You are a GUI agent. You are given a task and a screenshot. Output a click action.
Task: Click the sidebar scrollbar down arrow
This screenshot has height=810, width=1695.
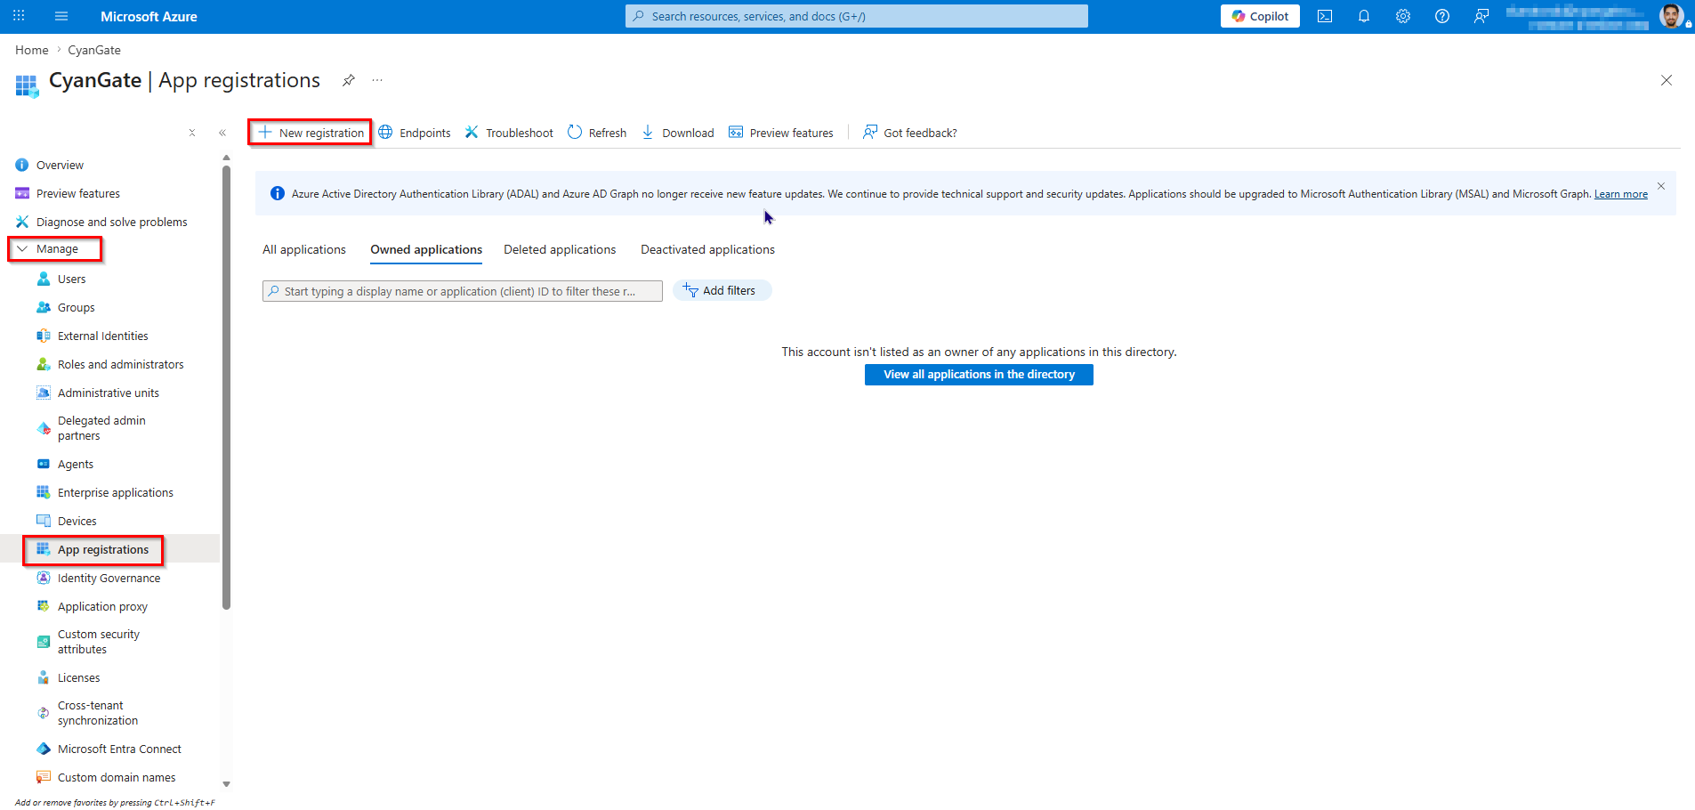click(x=226, y=784)
